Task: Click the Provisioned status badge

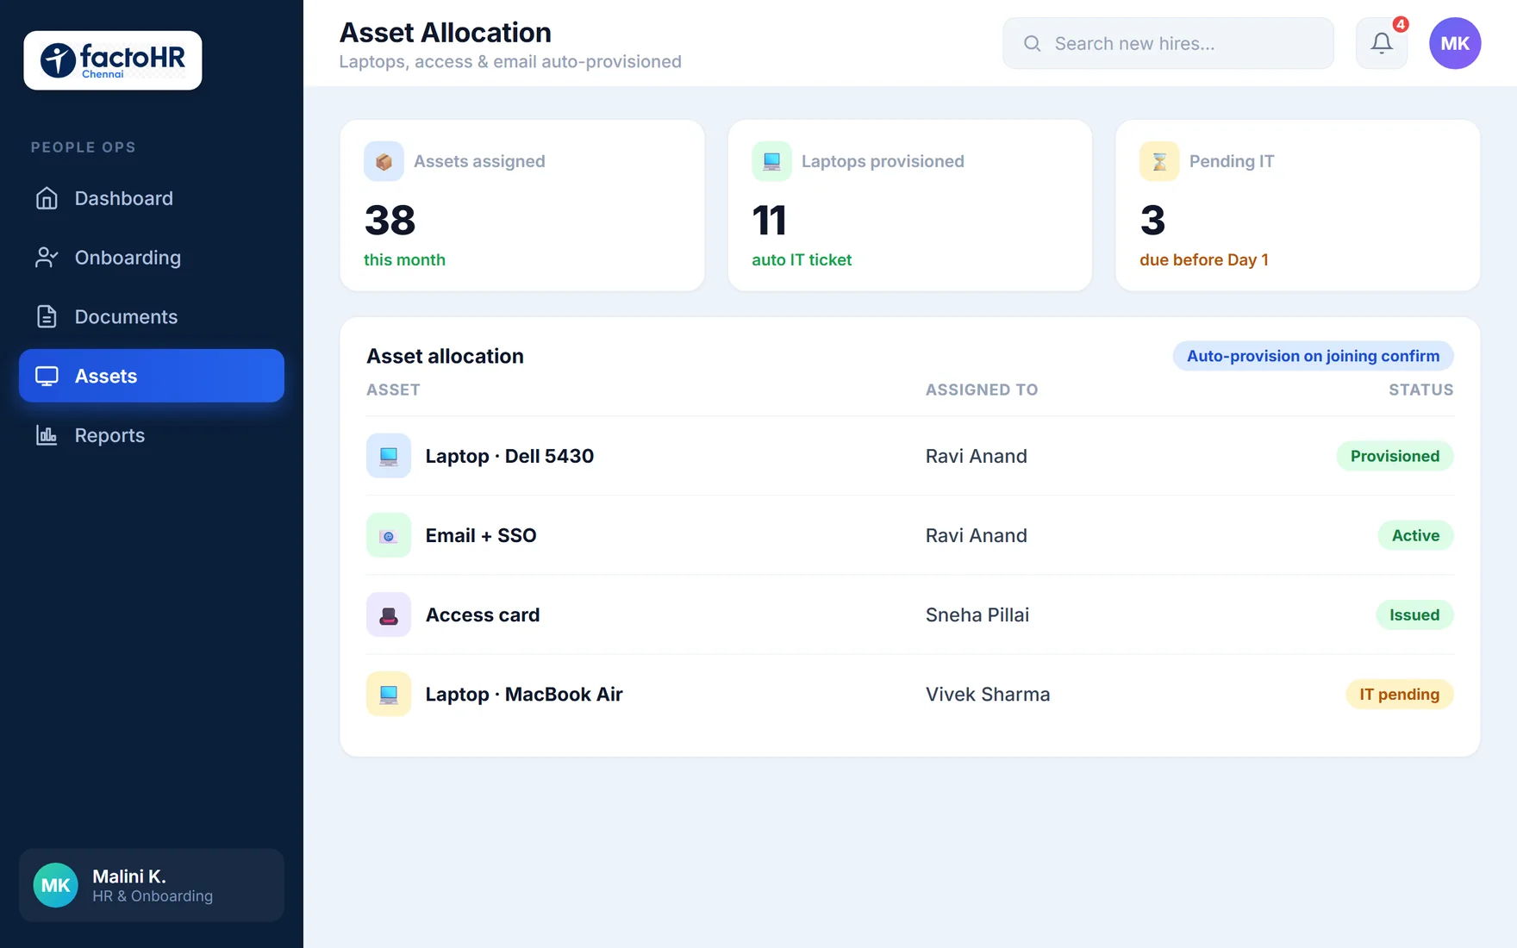Action: coord(1395,456)
